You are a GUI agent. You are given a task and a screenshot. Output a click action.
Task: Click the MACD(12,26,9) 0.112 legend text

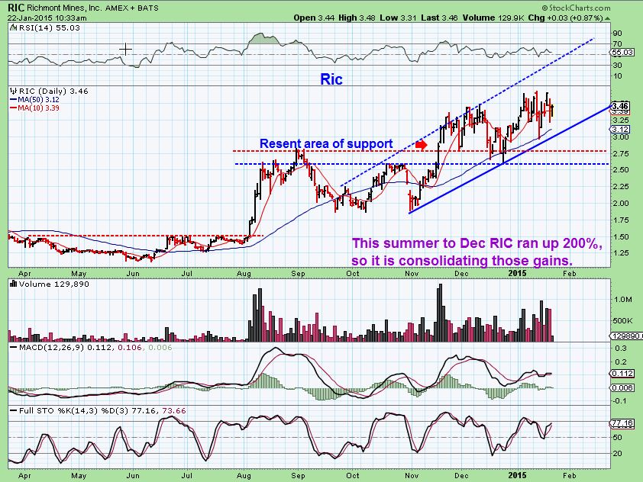[67, 347]
